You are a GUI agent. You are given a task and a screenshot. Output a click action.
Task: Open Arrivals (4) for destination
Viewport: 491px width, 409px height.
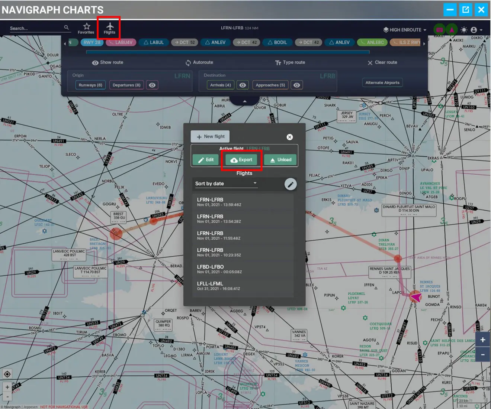tap(220, 85)
